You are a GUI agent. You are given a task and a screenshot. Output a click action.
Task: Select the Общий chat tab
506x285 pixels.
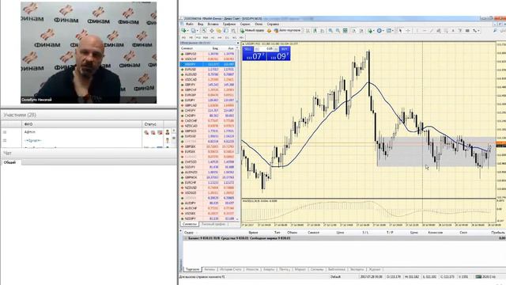tap(9, 162)
